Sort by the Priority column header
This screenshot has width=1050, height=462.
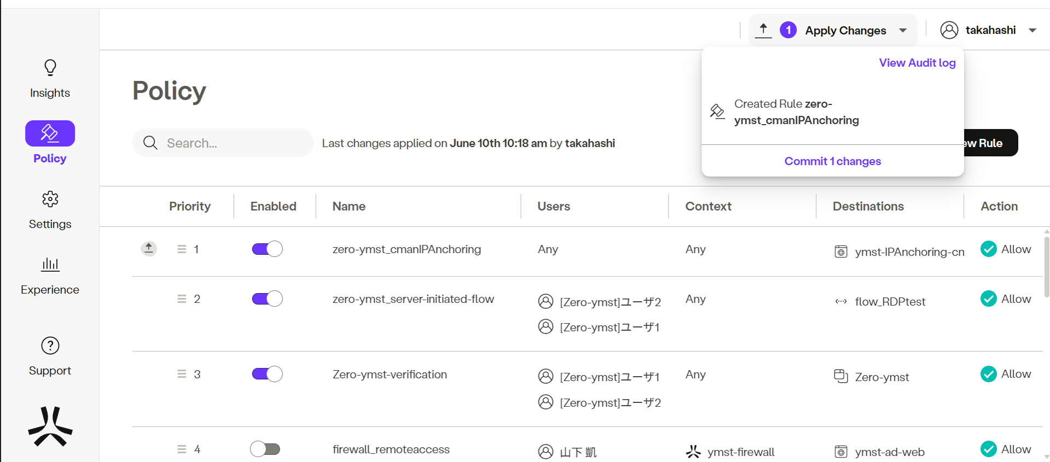(189, 206)
